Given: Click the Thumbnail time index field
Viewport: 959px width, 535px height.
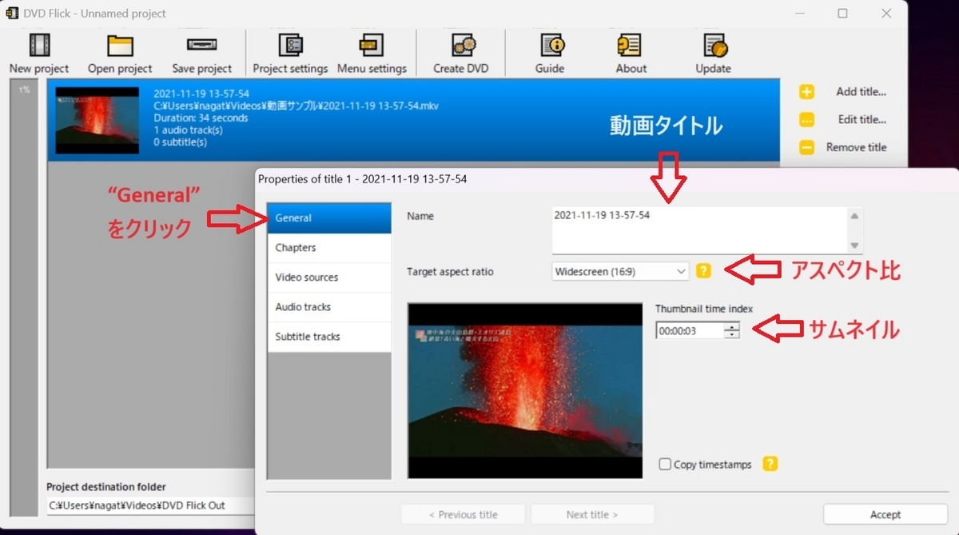Looking at the screenshot, I should click(690, 330).
